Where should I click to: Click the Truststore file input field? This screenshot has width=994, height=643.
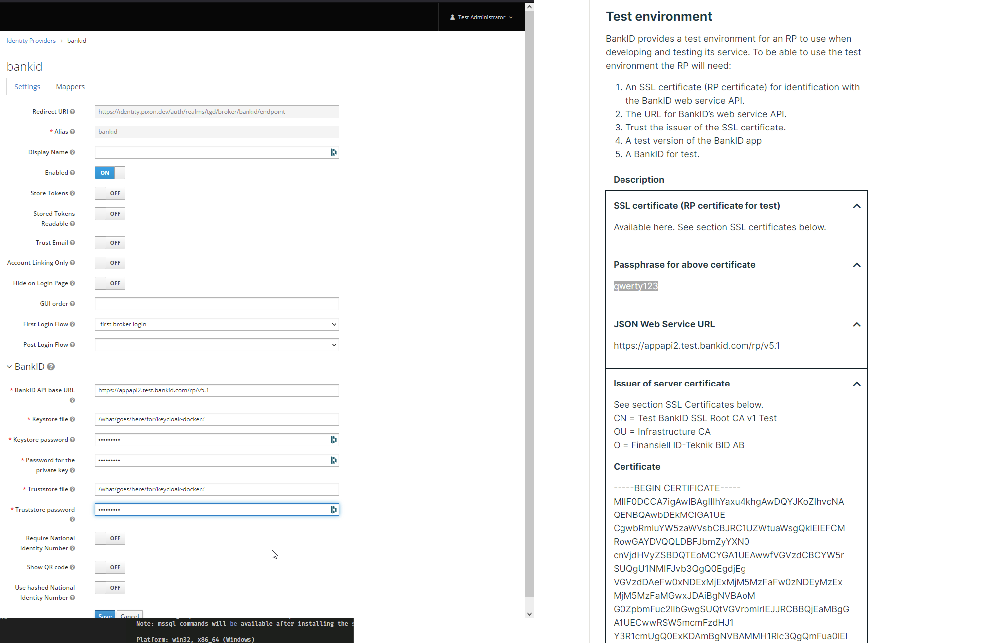[x=216, y=489]
